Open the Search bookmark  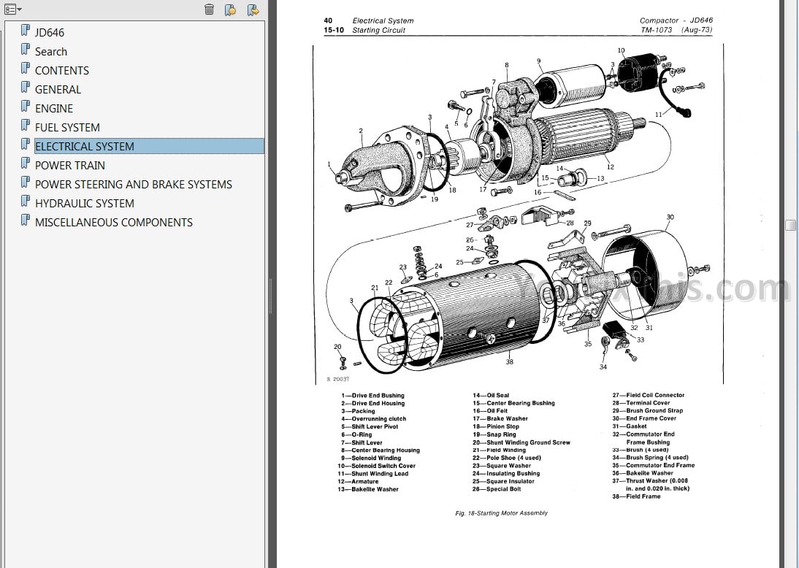[51, 51]
